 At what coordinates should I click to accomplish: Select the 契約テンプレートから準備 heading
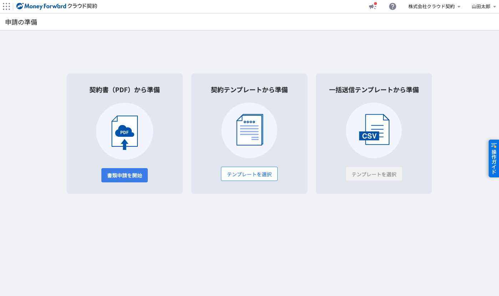click(249, 90)
